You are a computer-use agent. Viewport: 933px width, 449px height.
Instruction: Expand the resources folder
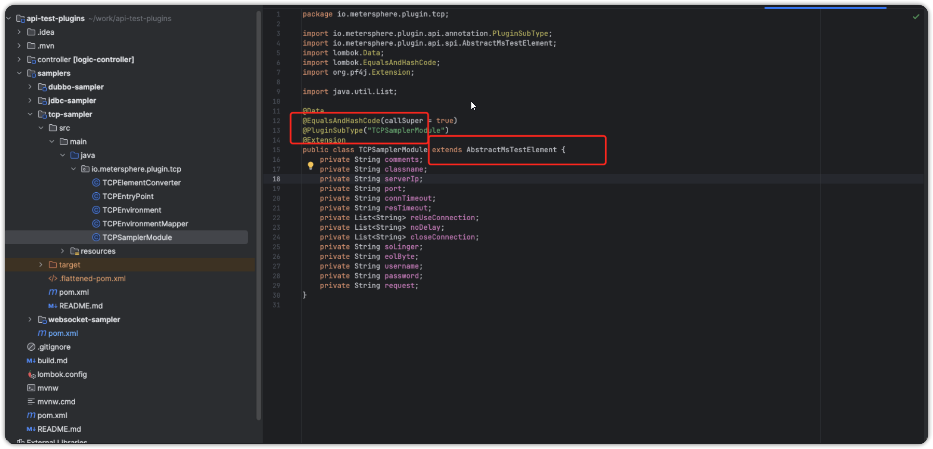tap(63, 251)
